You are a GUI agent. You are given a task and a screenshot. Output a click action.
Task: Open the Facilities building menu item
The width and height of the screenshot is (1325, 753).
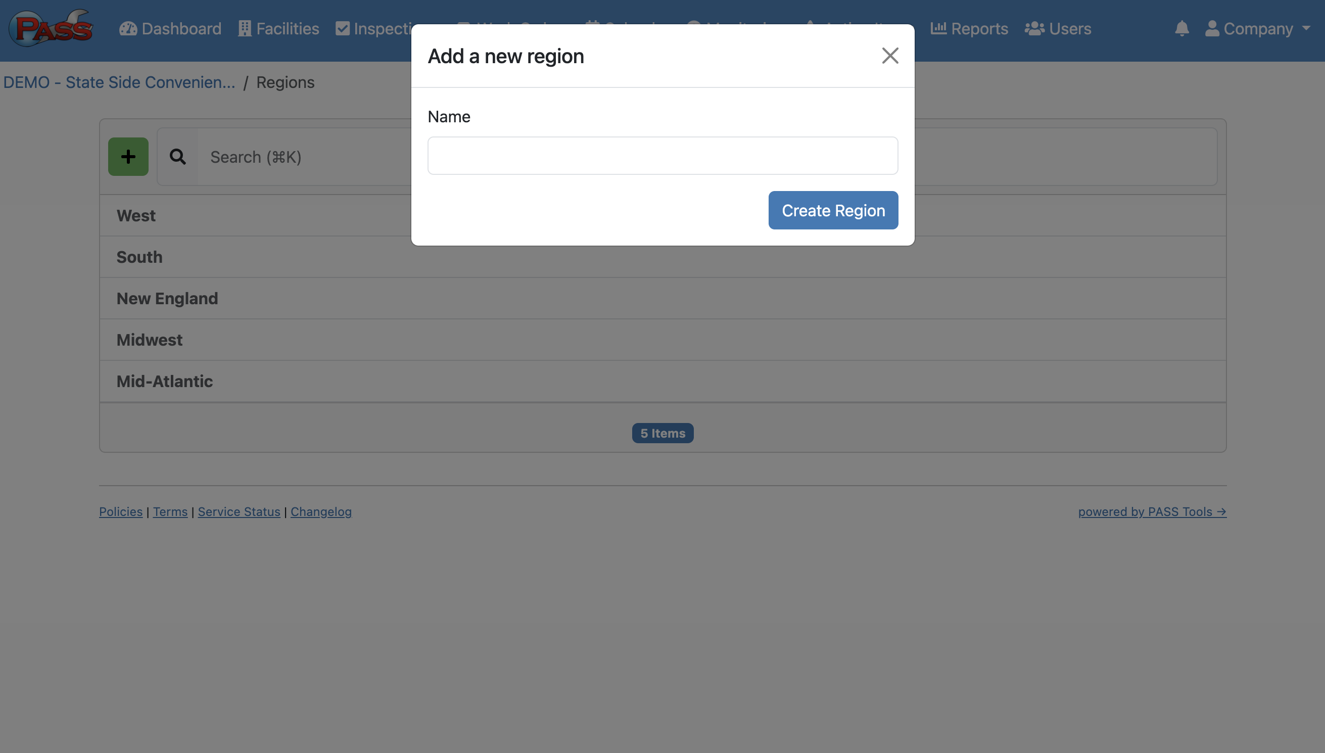(x=278, y=28)
